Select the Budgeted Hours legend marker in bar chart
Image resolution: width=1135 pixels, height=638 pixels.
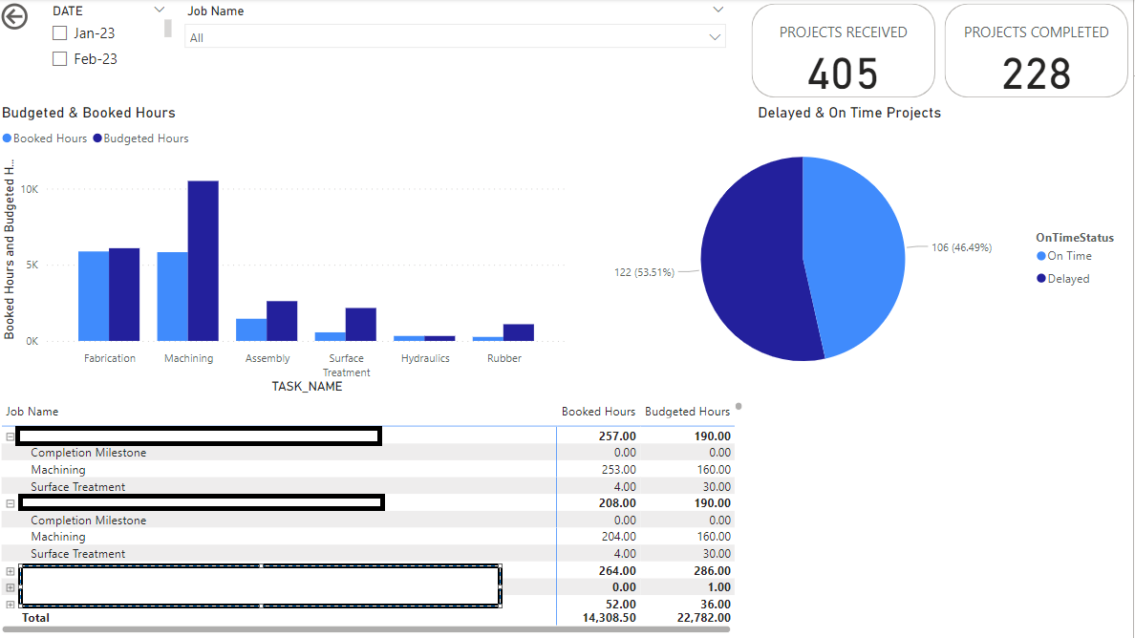coord(97,138)
